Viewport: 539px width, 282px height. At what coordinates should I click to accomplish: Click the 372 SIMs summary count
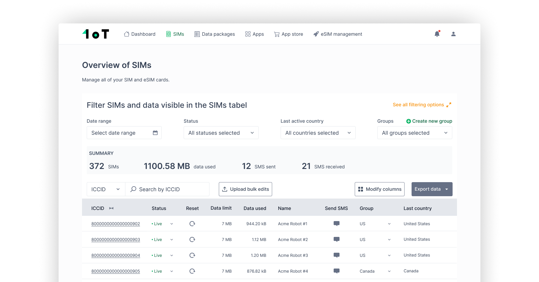pyautogui.click(x=104, y=166)
